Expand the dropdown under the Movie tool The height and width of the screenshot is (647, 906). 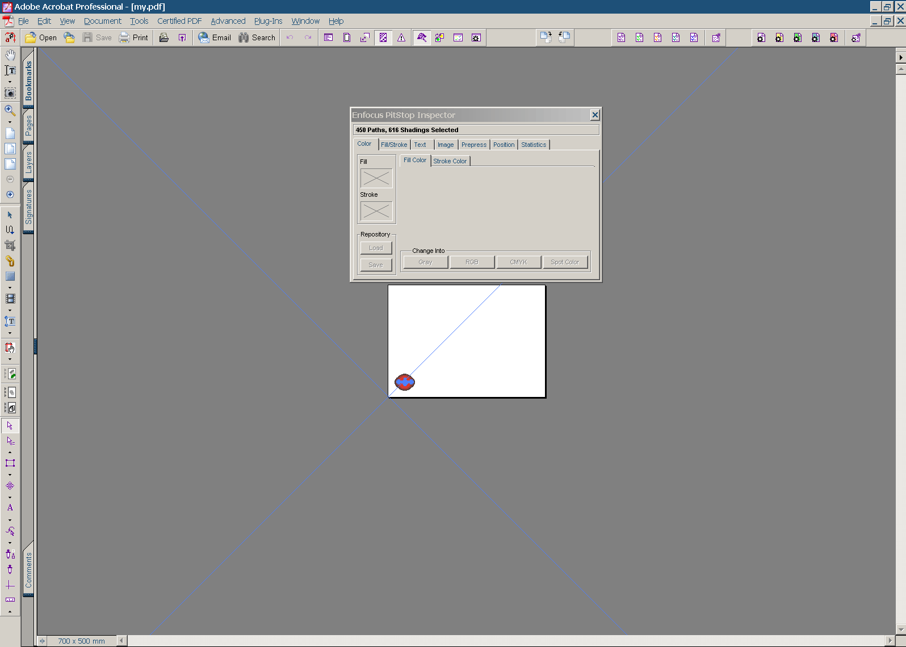[10, 310]
